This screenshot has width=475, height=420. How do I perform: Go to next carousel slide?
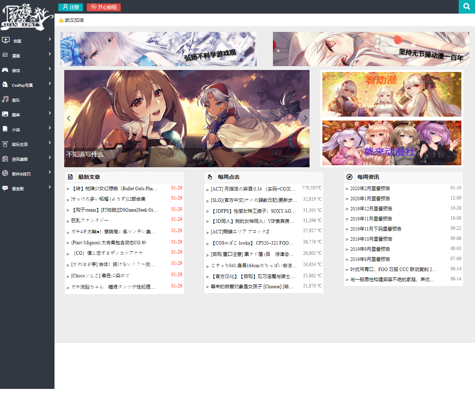click(x=305, y=118)
